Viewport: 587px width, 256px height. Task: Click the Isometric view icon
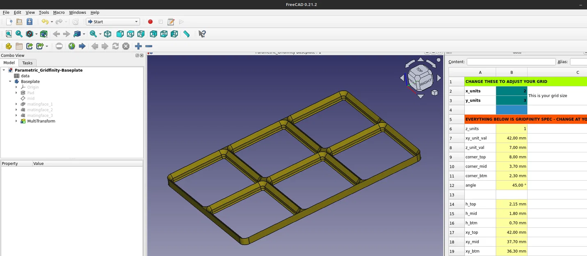tap(107, 34)
